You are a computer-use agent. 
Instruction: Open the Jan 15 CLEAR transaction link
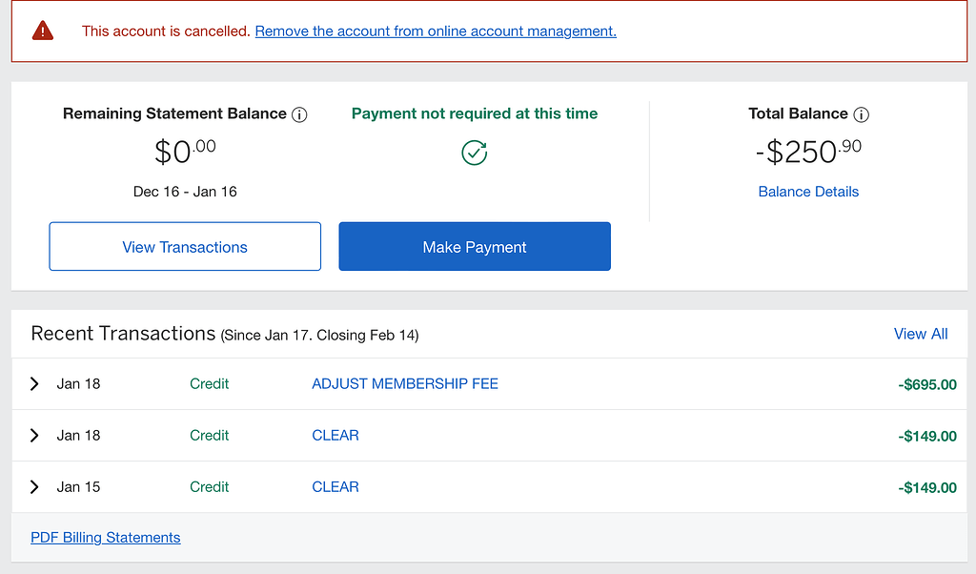[335, 486]
